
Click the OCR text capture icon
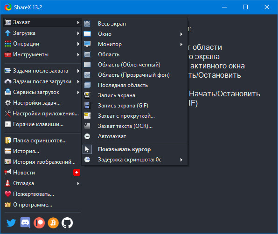[87, 126]
